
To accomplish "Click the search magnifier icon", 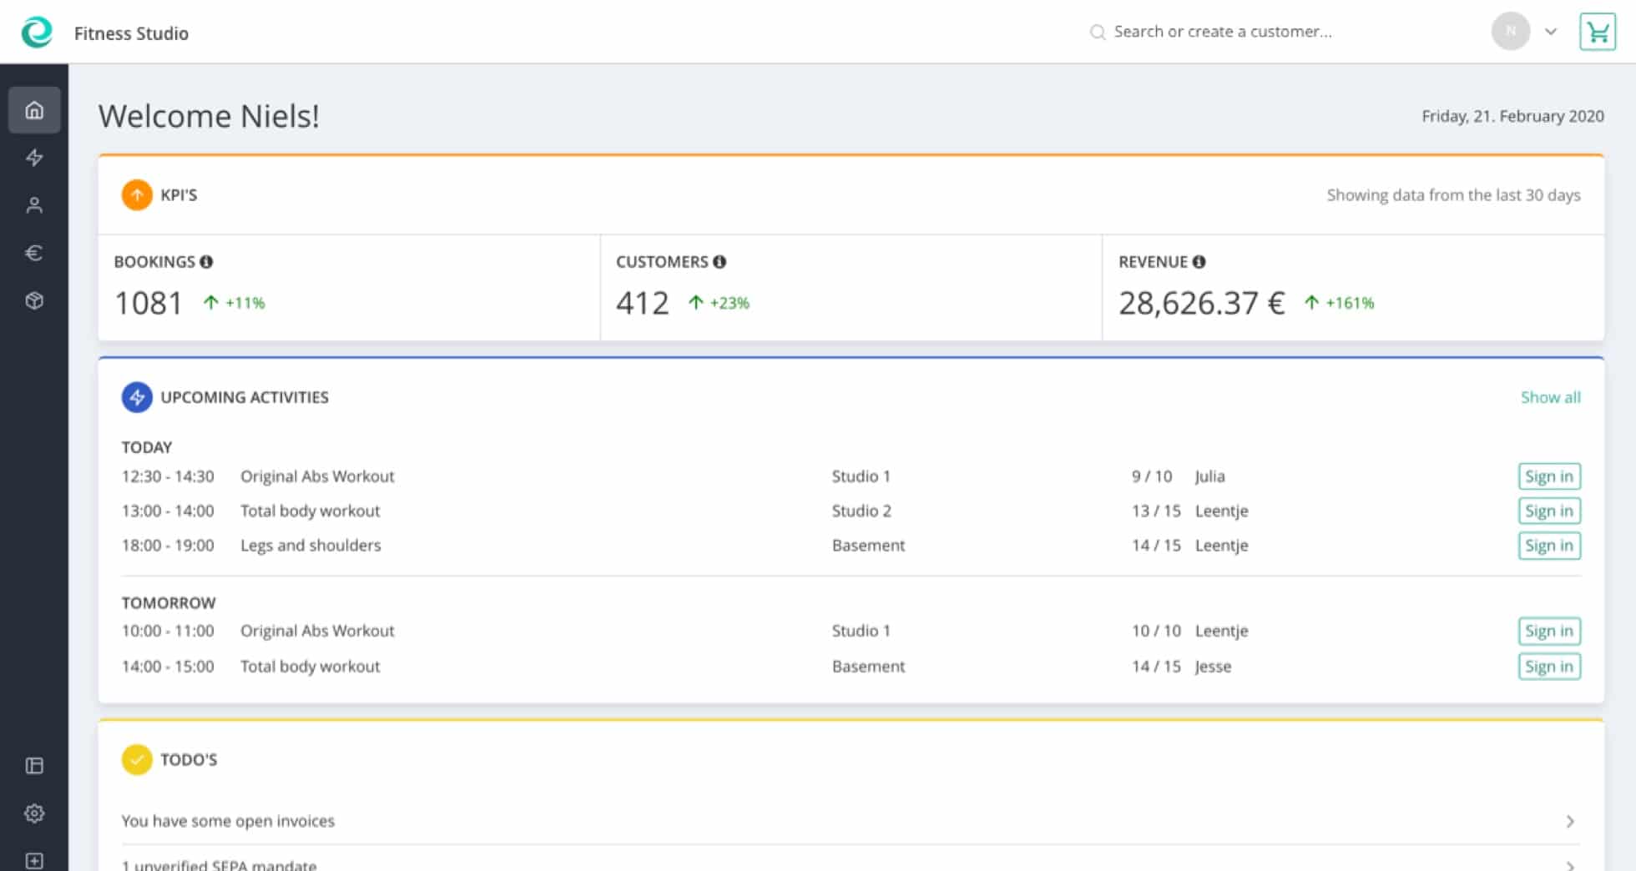I will point(1098,32).
